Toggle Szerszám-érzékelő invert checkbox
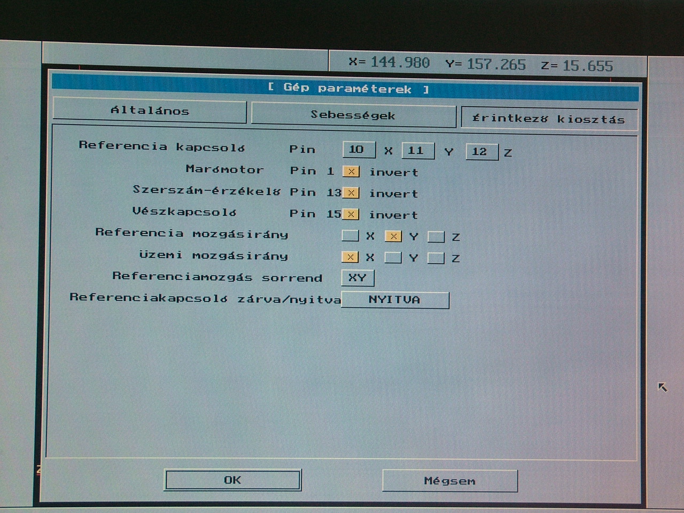The height and width of the screenshot is (513, 684). 351,193
